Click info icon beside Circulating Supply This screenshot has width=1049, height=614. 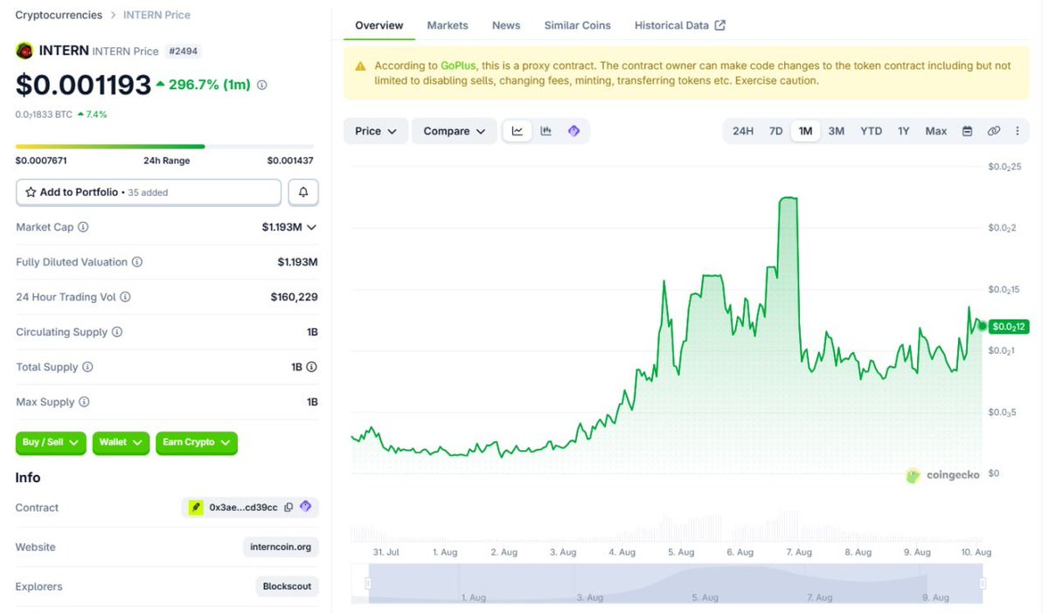pyautogui.click(x=117, y=332)
